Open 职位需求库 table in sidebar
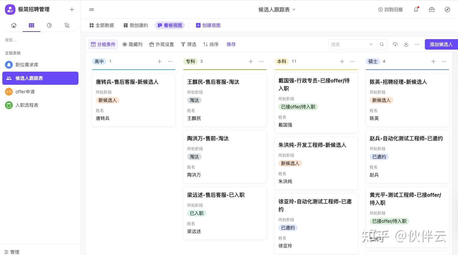Image resolution: width=458 pixels, height=255 pixels. [27, 65]
